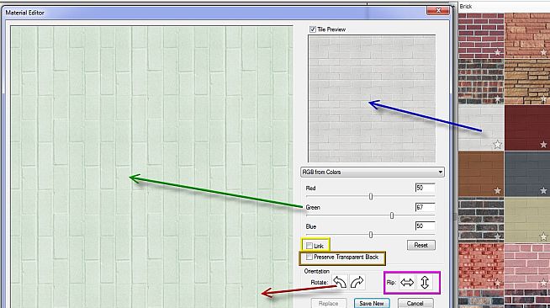This screenshot has width=550, height=308.
Task: Select the red brick with white mortar thumbnail
Action: tap(481, 36)
